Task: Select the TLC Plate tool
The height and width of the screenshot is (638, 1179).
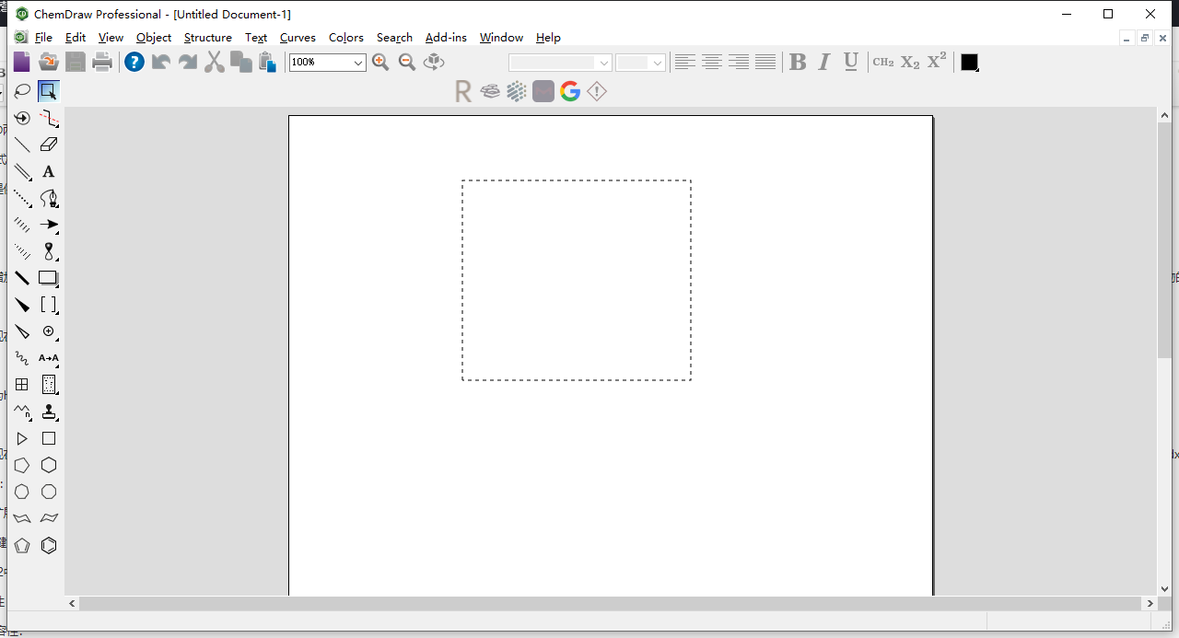Action: click(49, 385)
